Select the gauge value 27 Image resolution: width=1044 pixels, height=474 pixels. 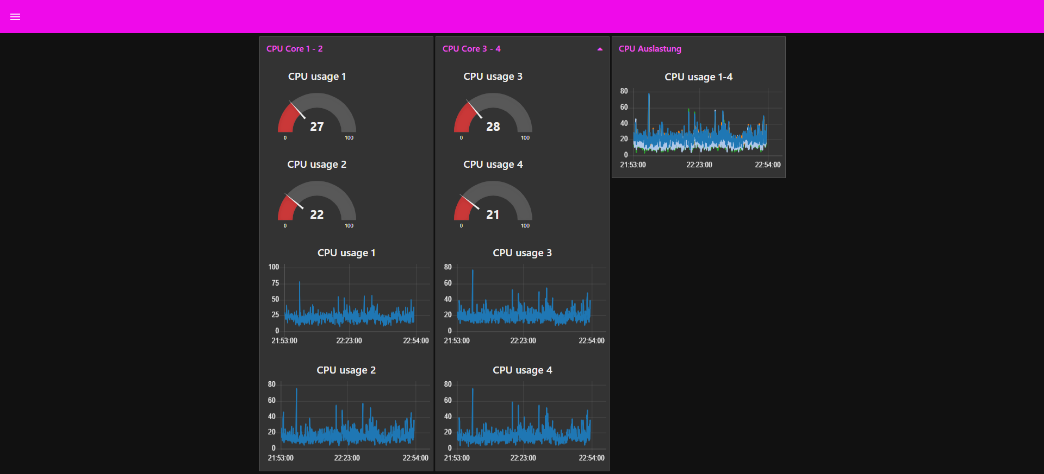tap(317, 127)
